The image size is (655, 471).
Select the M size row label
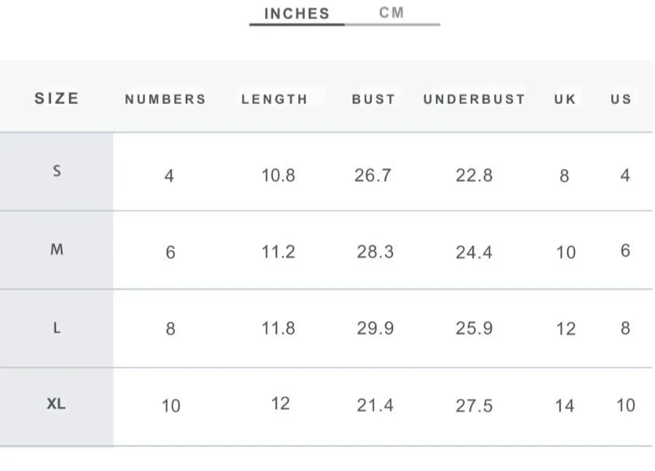(x=57, y=250)
